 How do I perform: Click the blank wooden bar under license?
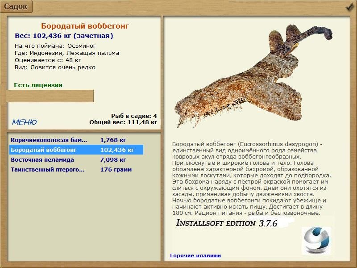point(50,96)
